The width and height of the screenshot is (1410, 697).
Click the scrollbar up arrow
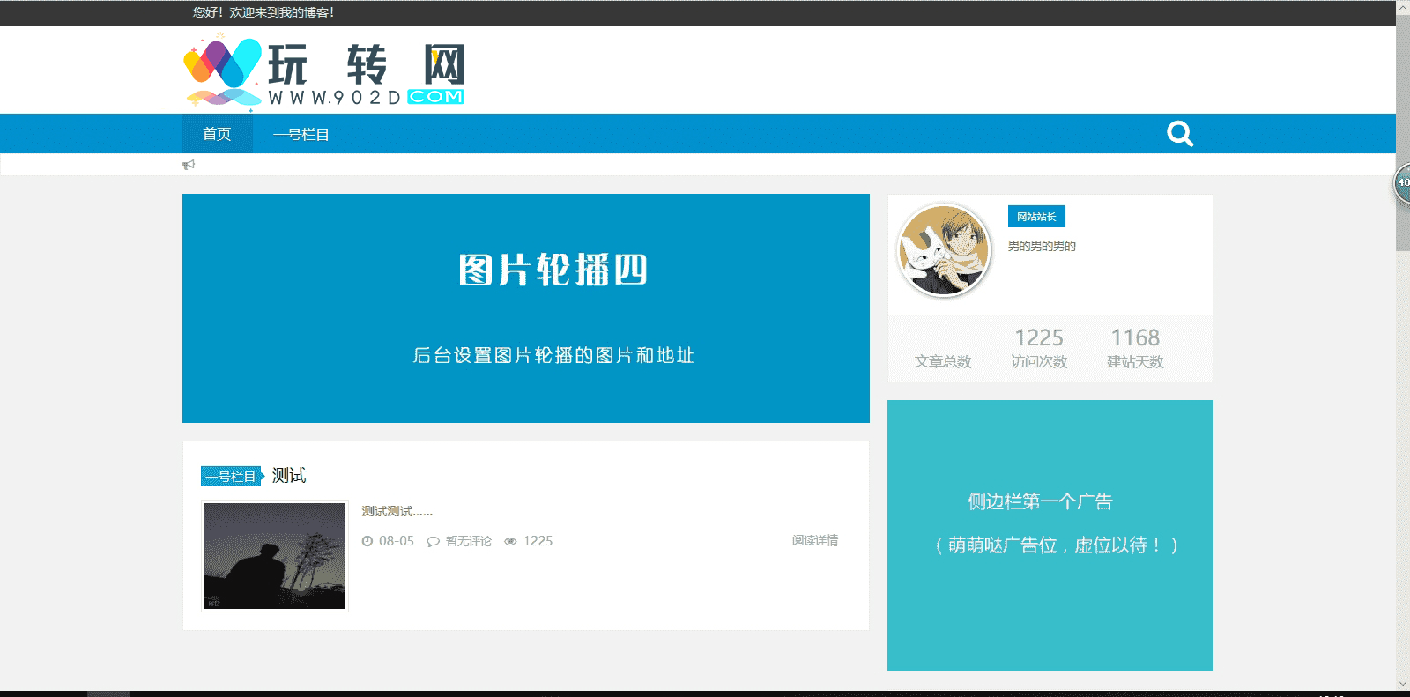pyautogui.click(x=1402, y=7)
